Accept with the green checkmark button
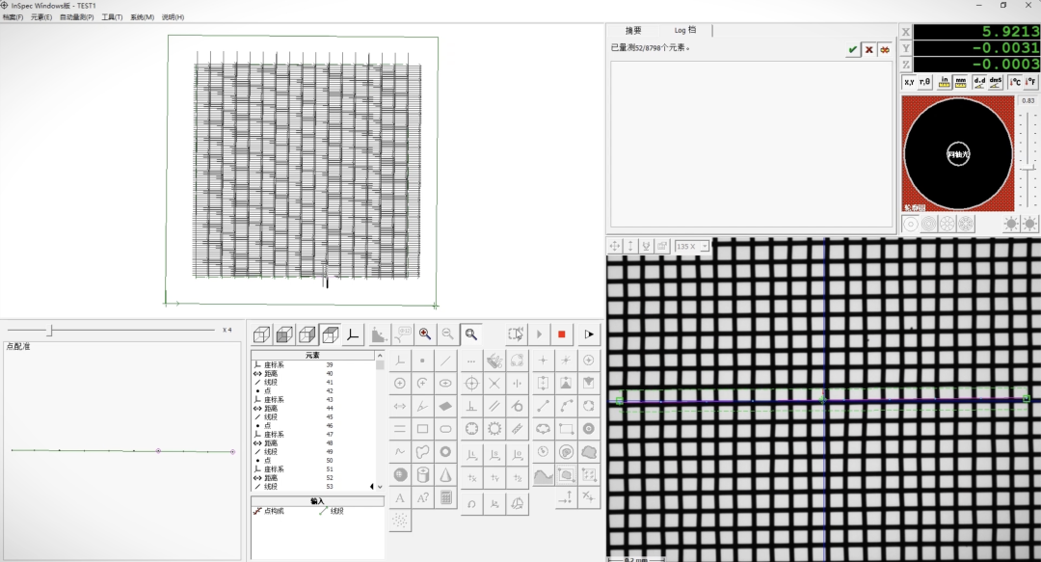 pyautogui.click(x=852, y=50)
